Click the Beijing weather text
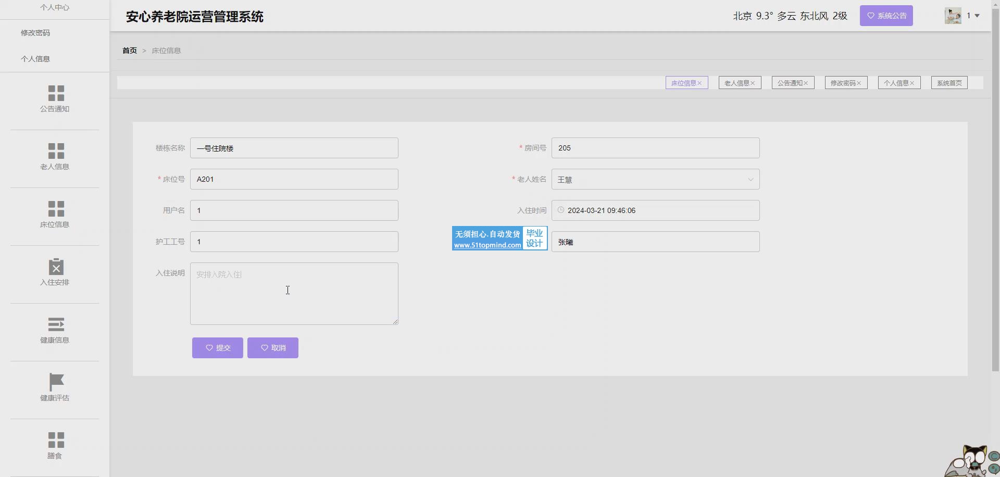This screenshot has width=1000, height=477. pyautogui.click(x=790, y=16)
